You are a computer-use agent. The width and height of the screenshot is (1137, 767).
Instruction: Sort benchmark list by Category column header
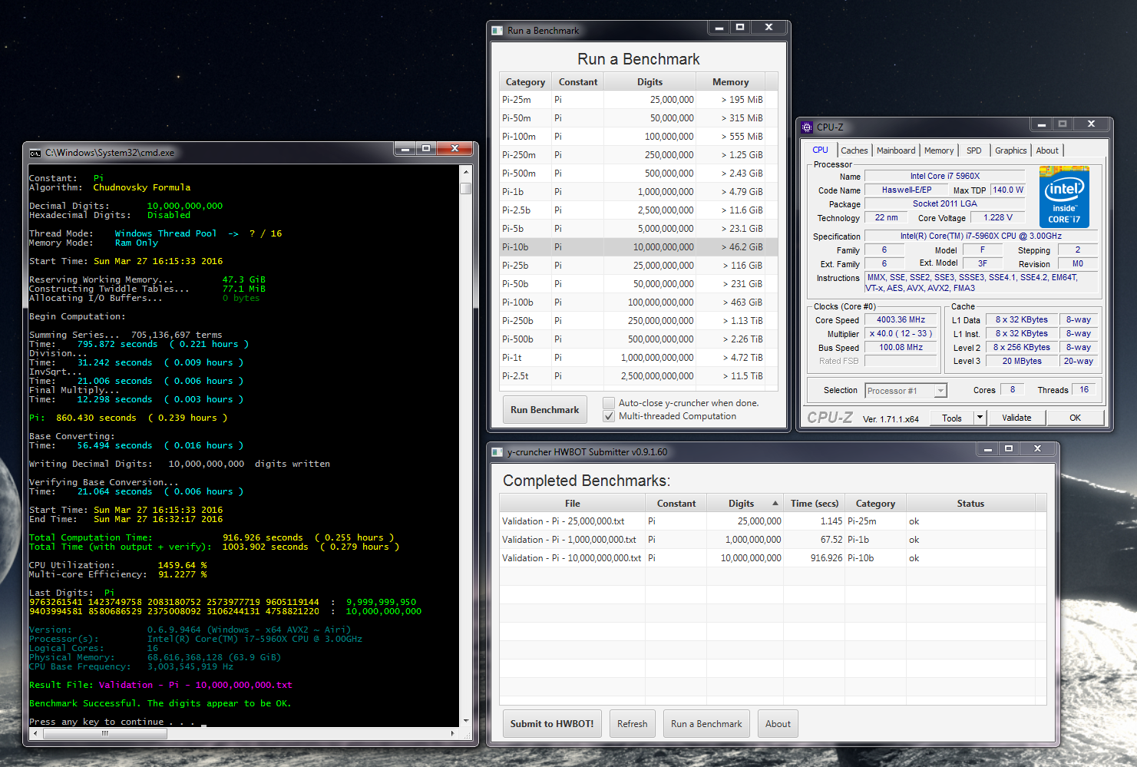click(x=525, y=82)
